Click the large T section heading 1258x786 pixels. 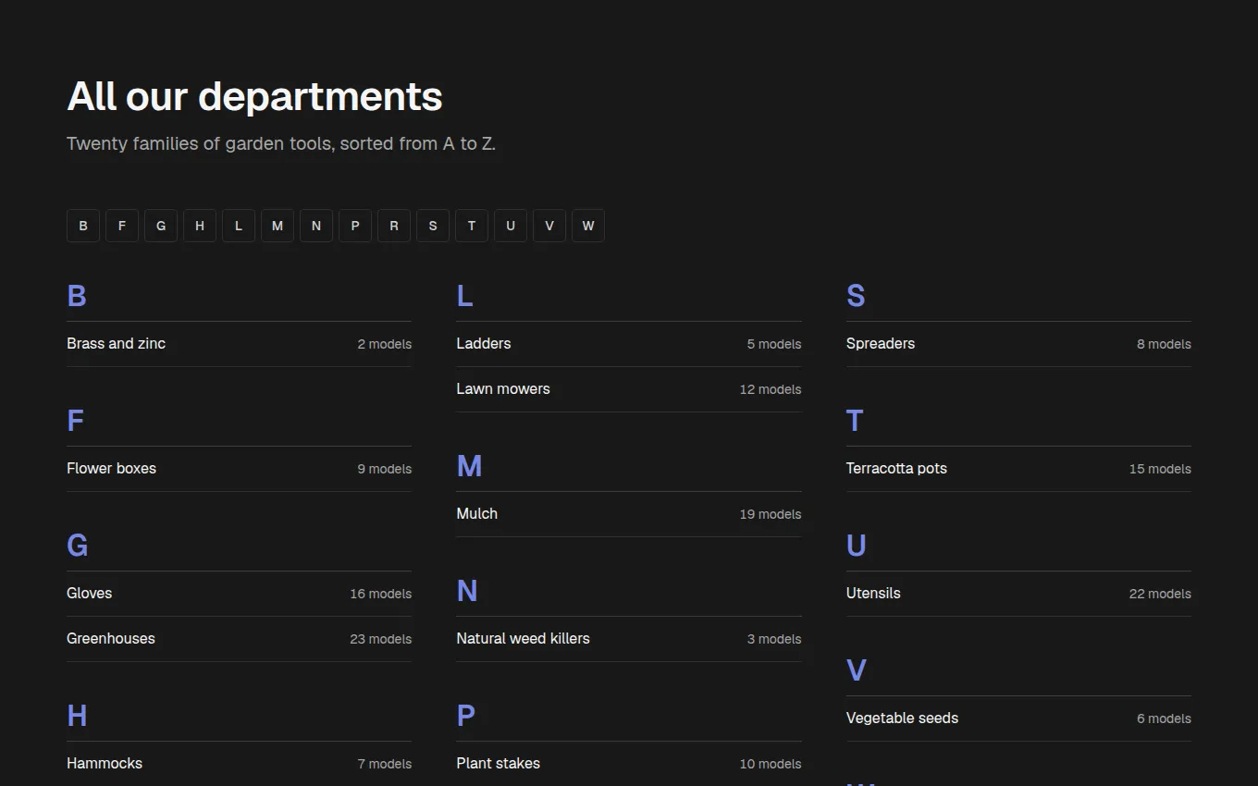[x=855, y=421]
